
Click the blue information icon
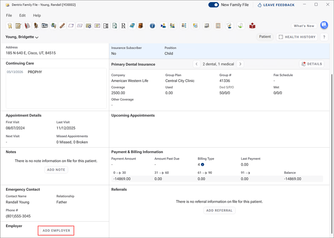pyautogui.click(x=152, y=26)
